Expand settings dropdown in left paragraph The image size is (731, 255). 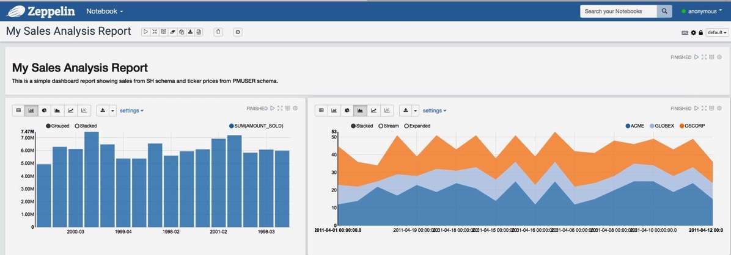coord(131,111)
